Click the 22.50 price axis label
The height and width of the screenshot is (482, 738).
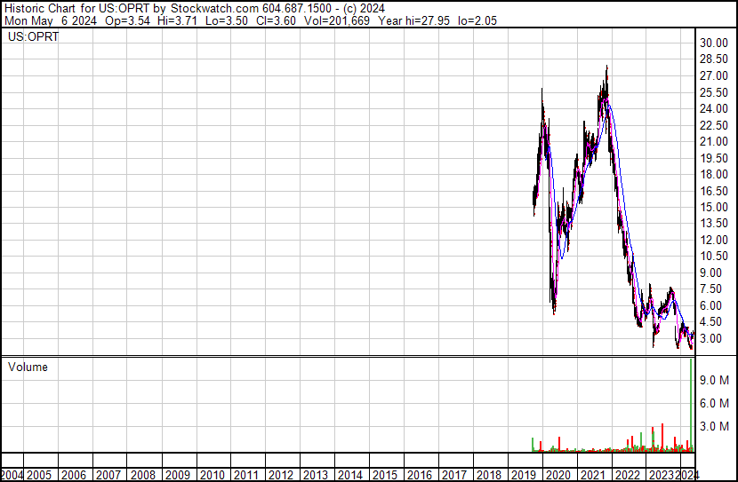[x=713, y=125]
